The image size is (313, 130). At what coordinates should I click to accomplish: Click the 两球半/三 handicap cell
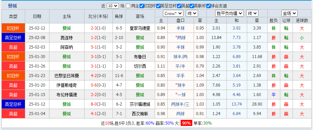coord(180,104)
